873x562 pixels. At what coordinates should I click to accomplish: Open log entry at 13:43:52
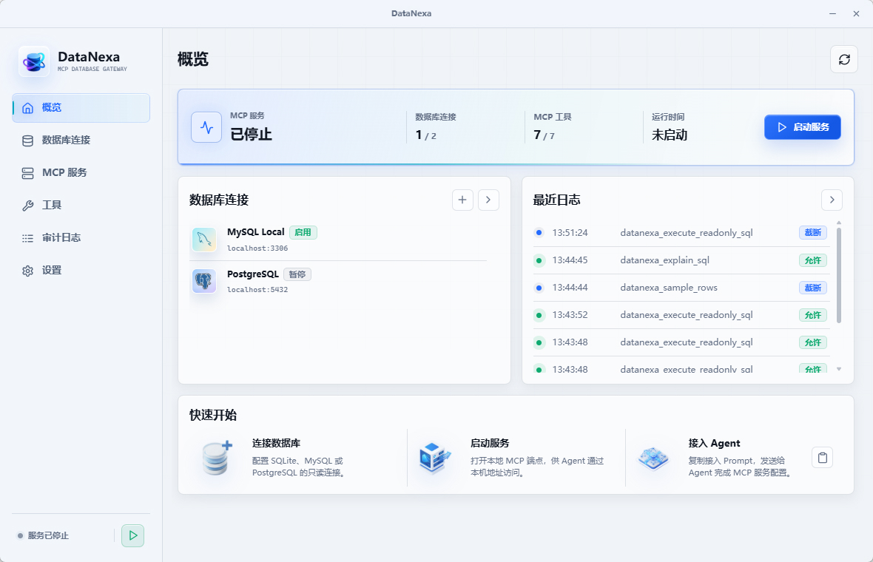(681, 315)
